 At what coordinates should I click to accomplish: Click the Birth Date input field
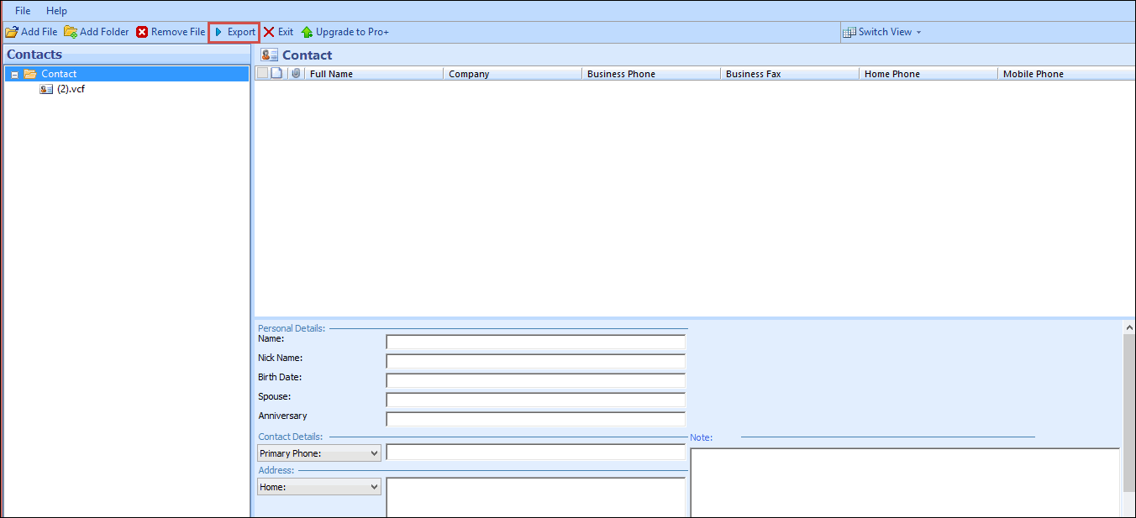(536, 380)
